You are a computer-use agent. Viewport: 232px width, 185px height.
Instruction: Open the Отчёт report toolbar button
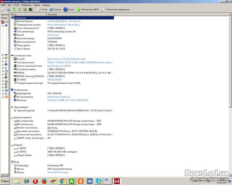pyautogui.click(x=42, y=10)
